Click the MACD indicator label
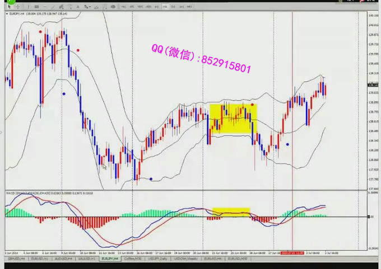Image resolution: width=381 pixels, height=269 pixels. click(x=34, y=193)
